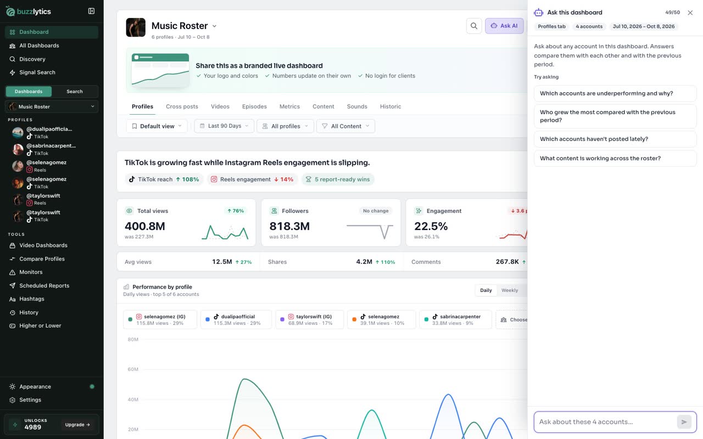Open Signal Search in sidebar
Viewport: 703px width, 439px height.
(x=52, y=72)
